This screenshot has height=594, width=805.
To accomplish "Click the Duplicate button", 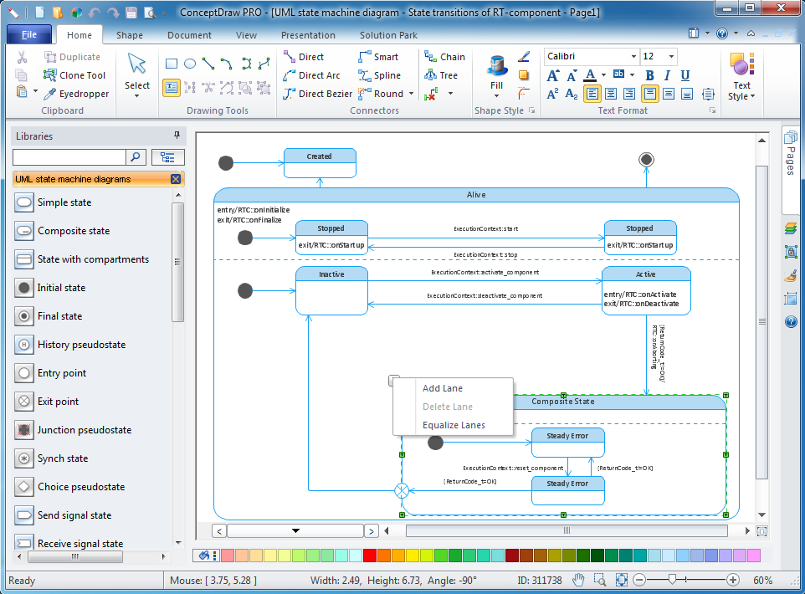I will pyautogui.click(x=72, y=57).
